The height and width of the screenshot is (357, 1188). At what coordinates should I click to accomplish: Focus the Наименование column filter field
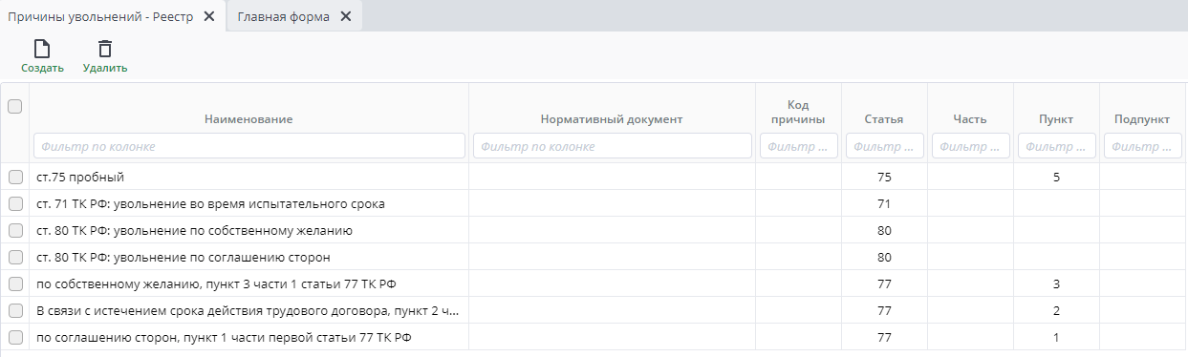pos(249,146)
